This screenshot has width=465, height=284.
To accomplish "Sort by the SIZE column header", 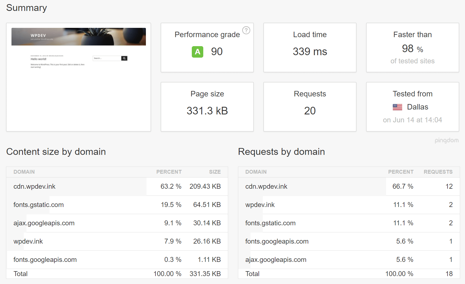I will (215, 172).
